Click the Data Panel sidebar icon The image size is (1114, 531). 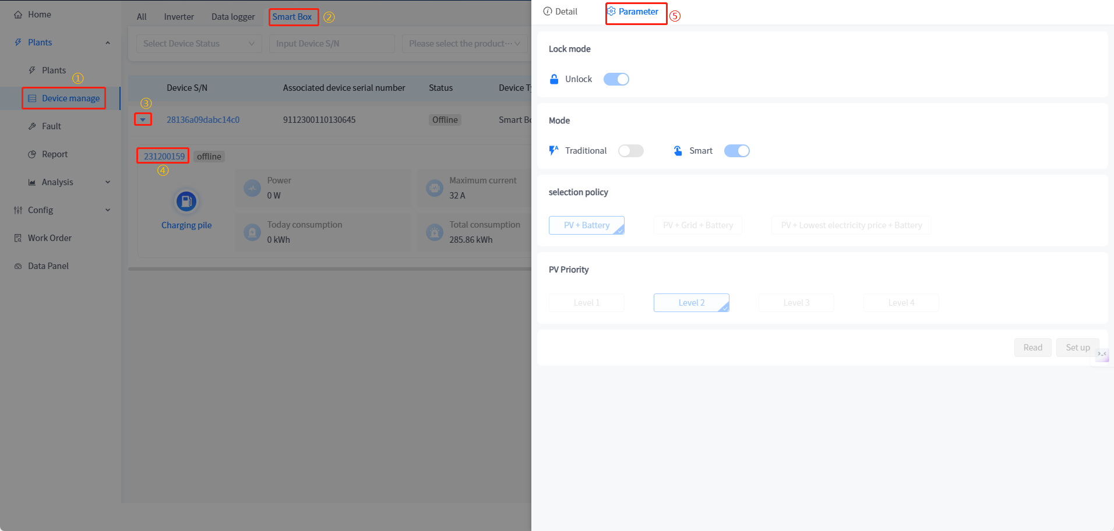coord(18,266)
